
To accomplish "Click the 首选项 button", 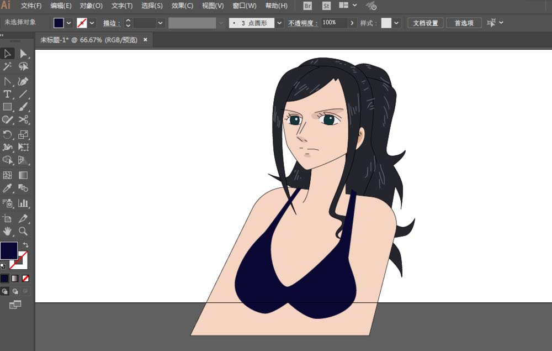I will pos(464,23).
